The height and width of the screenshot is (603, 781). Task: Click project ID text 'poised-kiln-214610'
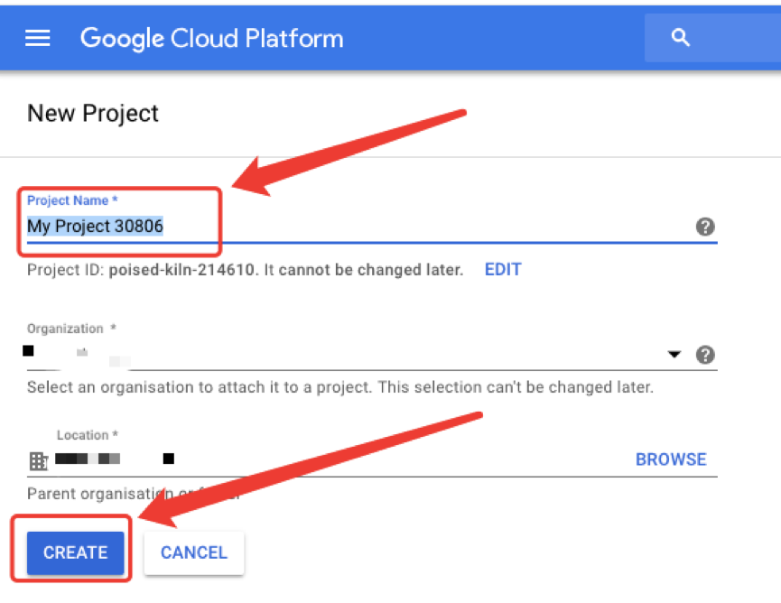[x=181, y=269]
